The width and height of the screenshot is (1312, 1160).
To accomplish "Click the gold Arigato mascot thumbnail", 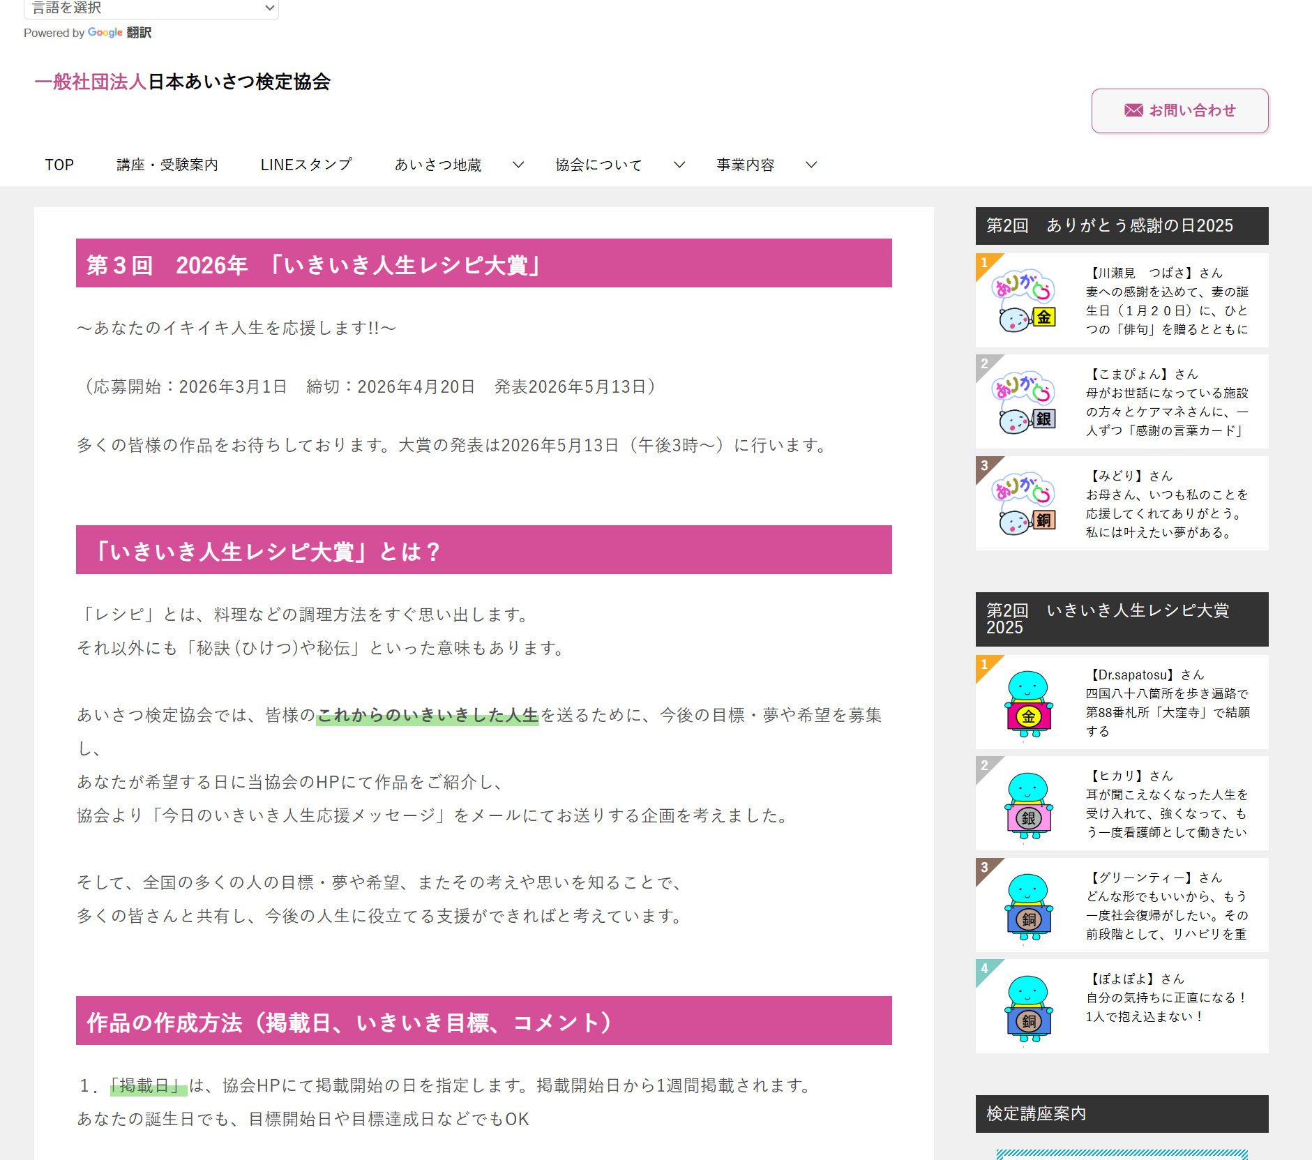I will 1023,301.
